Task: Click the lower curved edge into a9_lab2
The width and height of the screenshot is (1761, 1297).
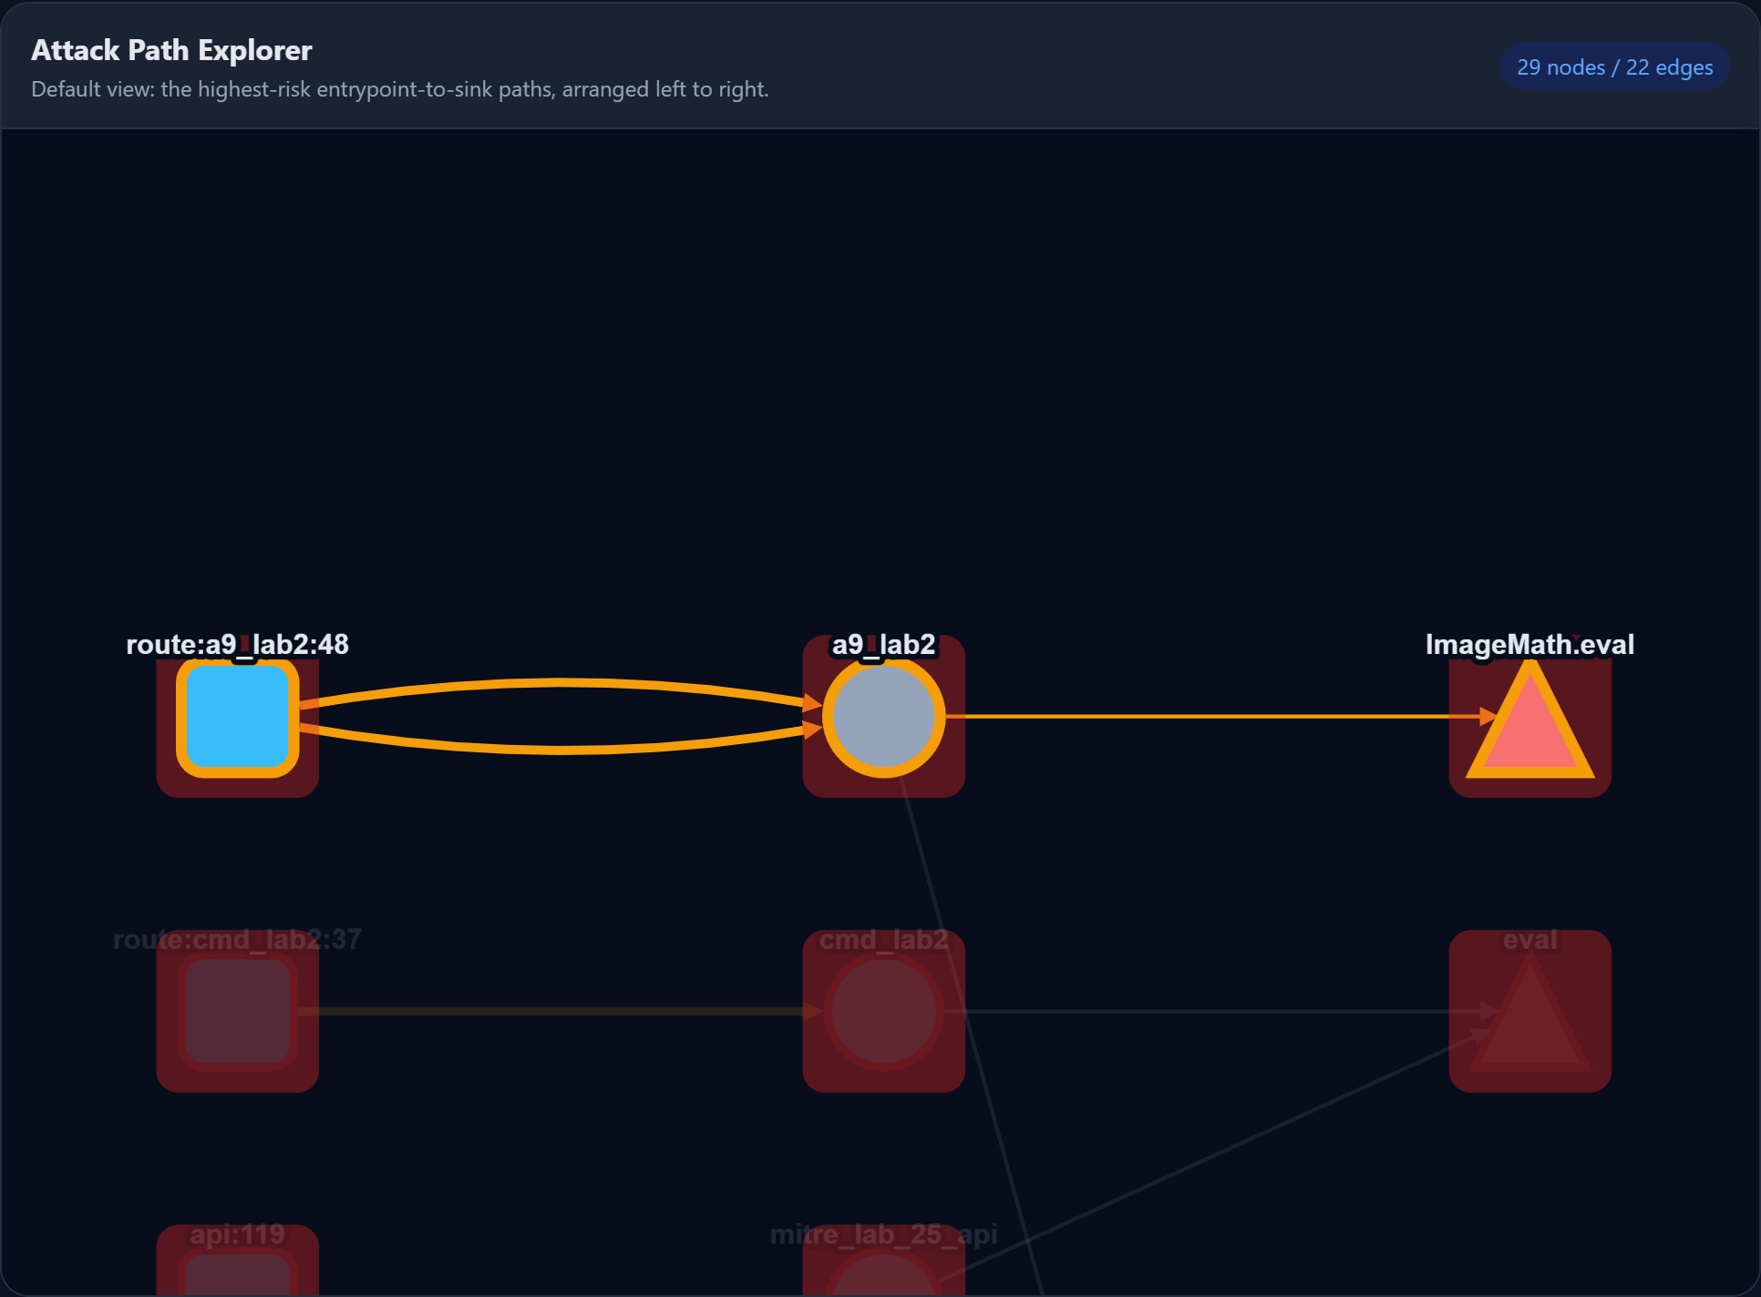Action: (x=561, y=750)
